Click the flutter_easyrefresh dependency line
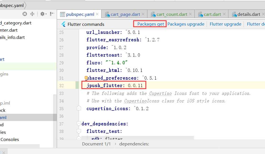The image size is (265, 154). click(123, 40)
